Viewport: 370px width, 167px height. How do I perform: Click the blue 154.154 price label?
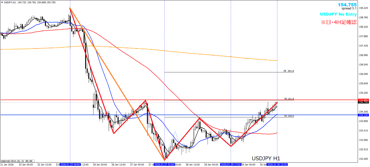[x=363, y=115]
